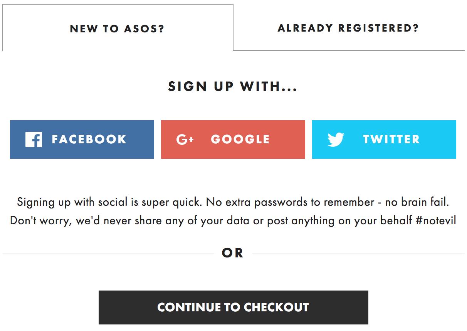467x331 pixels.
Task: Click the Google+ 'G+' logo icon
Action: [185, 139]
